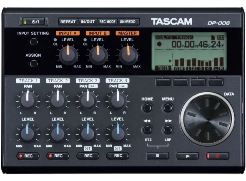Click the INPUT A level knob
This screenshot has height=181, width=246.
(68, 55)
